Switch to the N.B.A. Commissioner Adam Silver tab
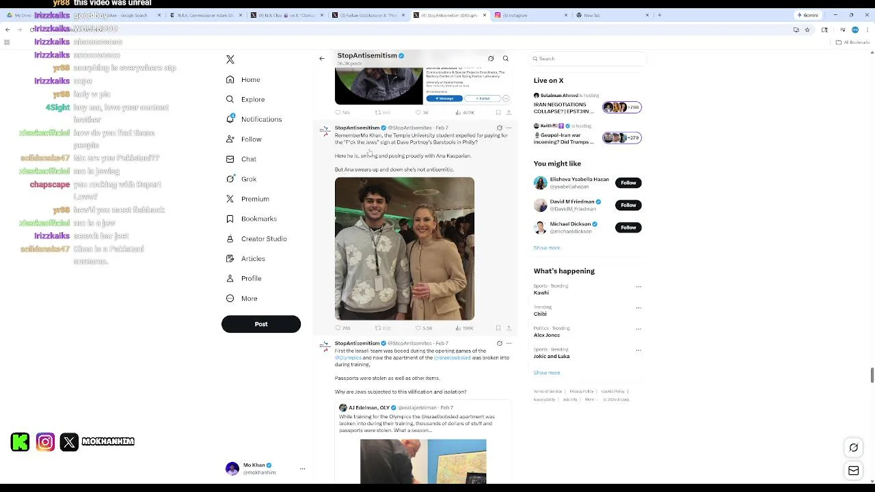This screenshot has height=492, width=875. point(205,15)
